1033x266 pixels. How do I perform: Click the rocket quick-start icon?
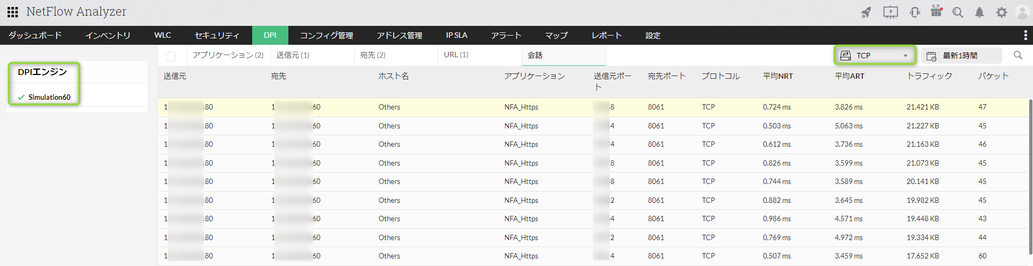tap(866, 12)
